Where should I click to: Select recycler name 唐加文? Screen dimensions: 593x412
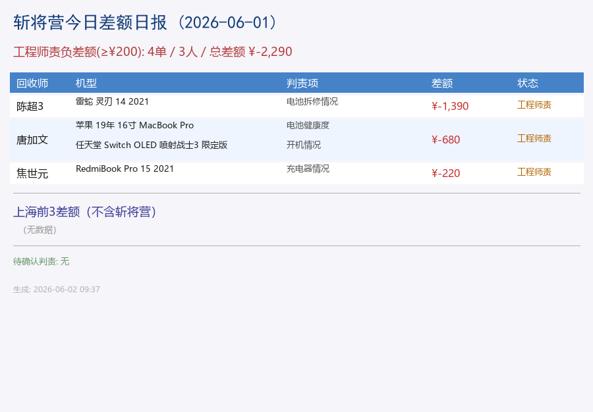(32, 140)
